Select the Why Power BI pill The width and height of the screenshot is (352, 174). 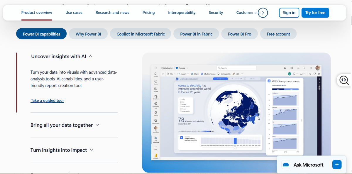pyautogui.click(x=88, y=34)
